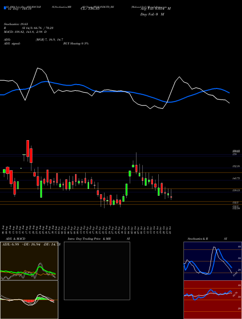Select the 'Stochastics: 18.63' value
This screenshot has height=319, width=242.
(x=15, y=24)
